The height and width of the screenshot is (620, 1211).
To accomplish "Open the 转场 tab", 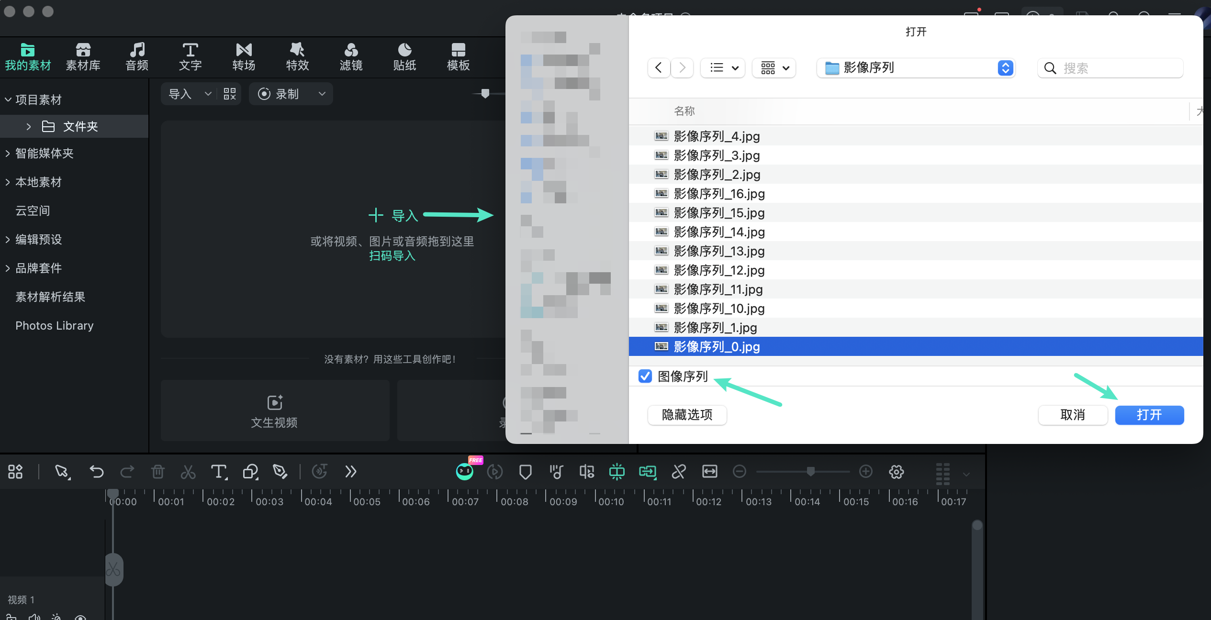I will click(x=244, y=56).
